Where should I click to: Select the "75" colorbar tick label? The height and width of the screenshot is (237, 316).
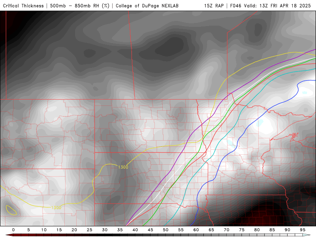[x=242, y=230]
